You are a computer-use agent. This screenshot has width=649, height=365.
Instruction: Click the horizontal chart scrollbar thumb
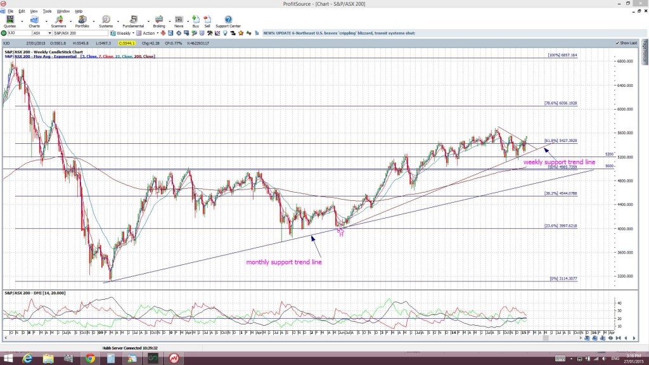(x=546, y=338)
